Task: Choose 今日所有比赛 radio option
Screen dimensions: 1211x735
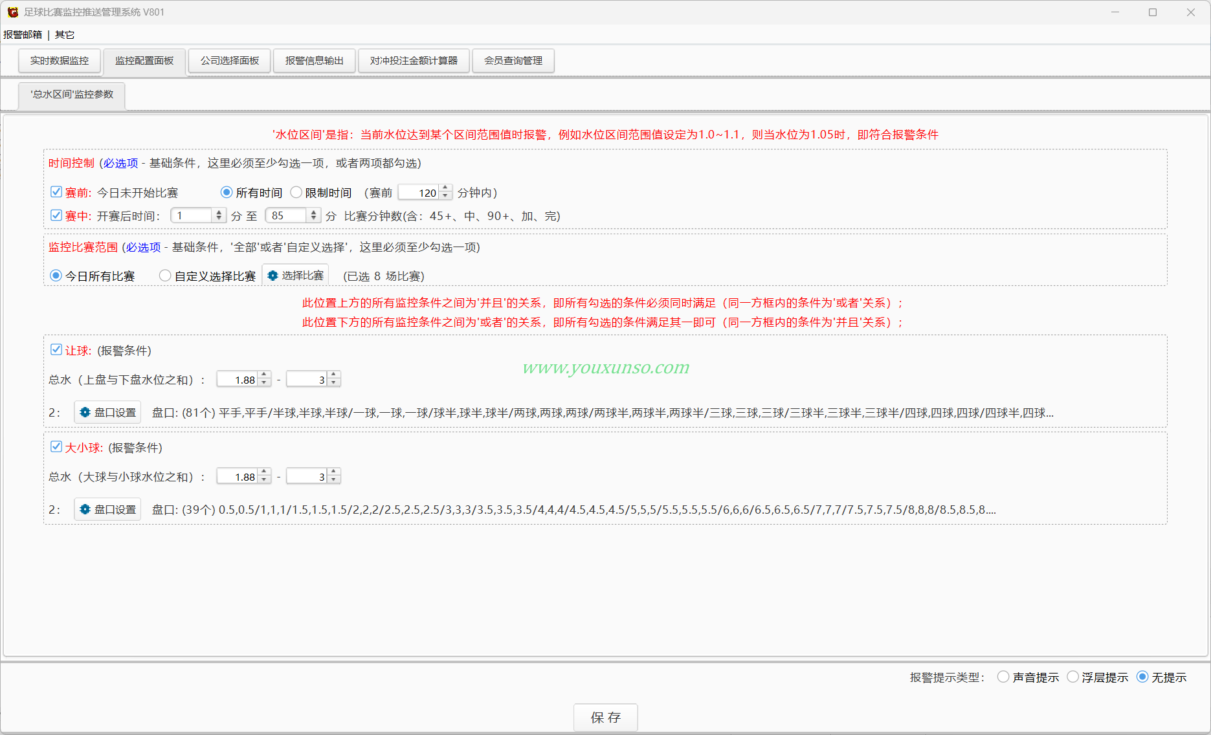Action: coord(56,276)
